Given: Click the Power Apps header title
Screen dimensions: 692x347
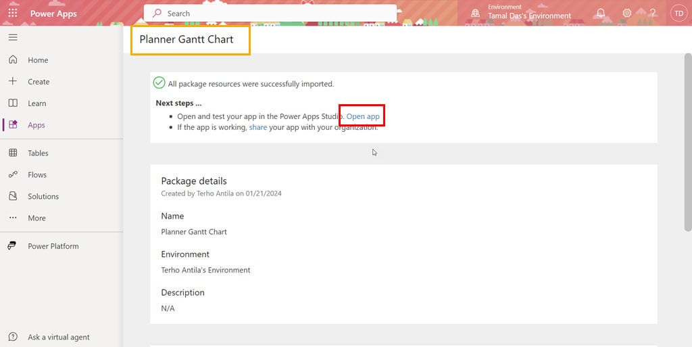Looking at the screenshot, I should coord(53,14).
